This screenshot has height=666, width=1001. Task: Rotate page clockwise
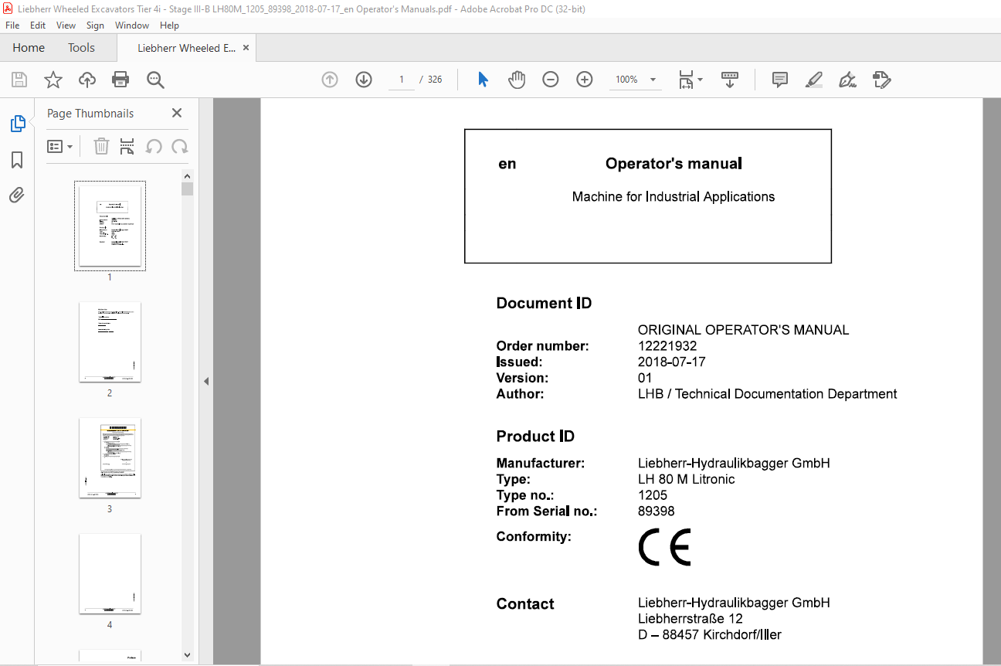click(x=180, y=146)
